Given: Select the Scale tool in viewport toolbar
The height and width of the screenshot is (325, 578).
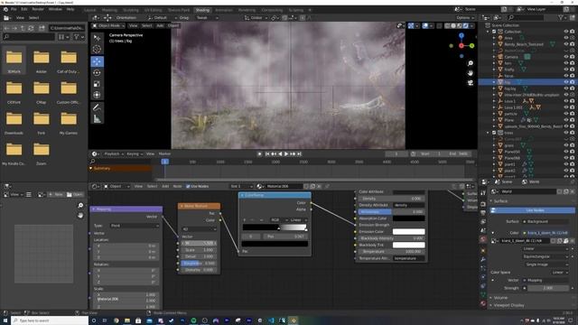Looking at the screenshot, I should pyautogui.click(x=97, y=84).
